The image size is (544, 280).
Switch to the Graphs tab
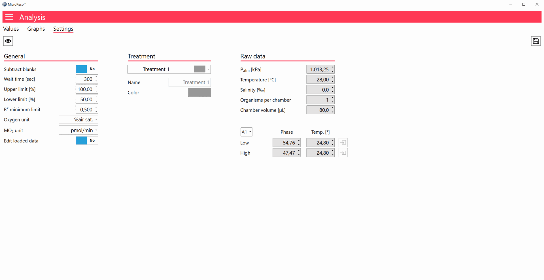tap(36, 29)
